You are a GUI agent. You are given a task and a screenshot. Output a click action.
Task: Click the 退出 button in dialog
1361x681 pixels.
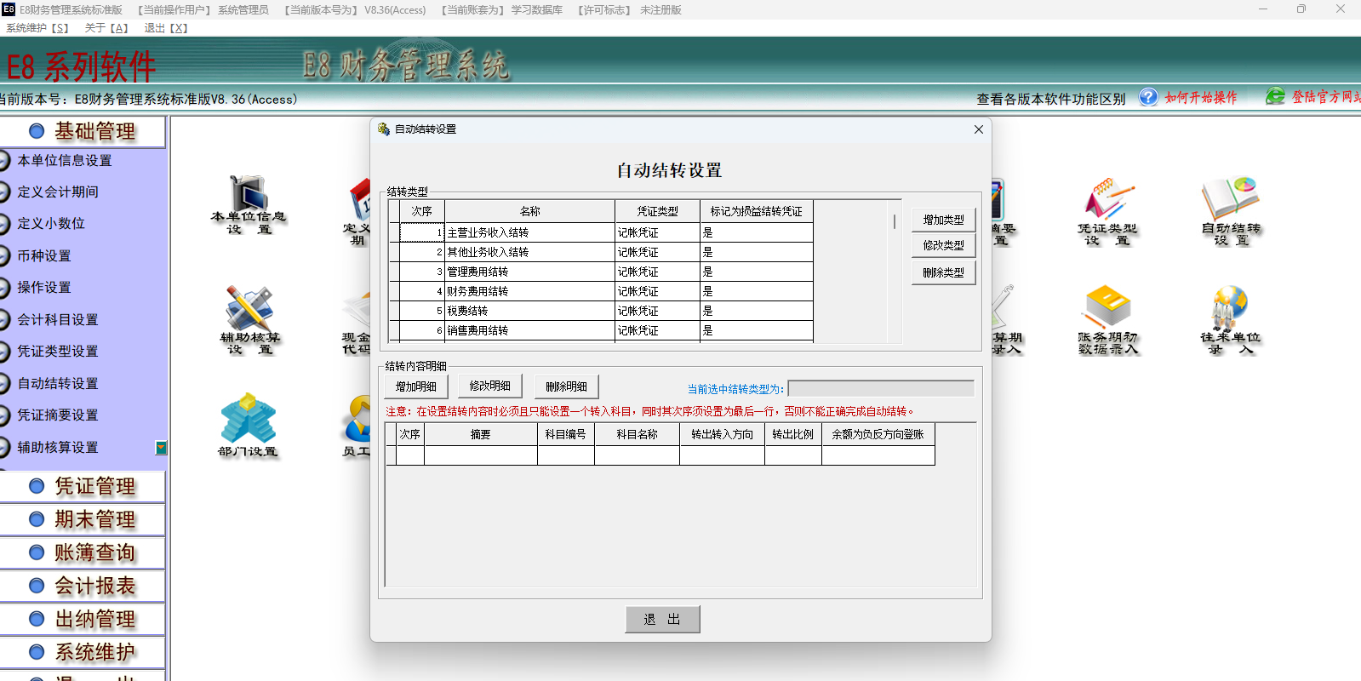(662, 619)
